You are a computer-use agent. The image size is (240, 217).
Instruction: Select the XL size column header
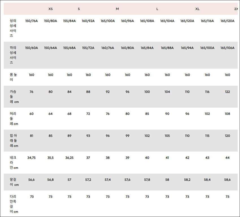click(x=197, y=9)
